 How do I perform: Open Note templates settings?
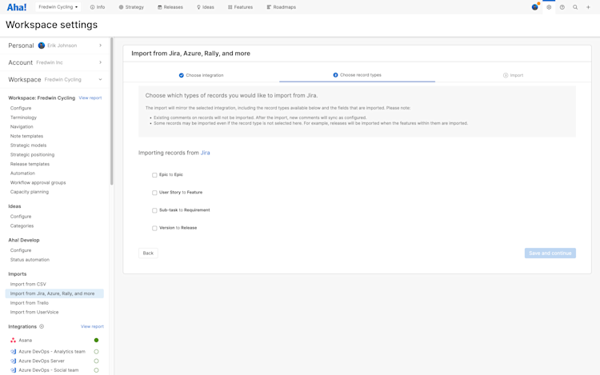[x=26, y=136]
